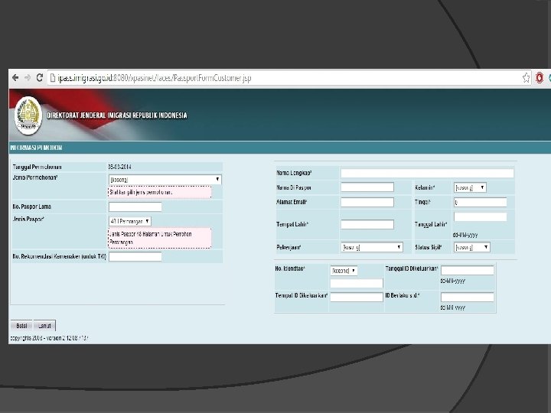Open the No. Identitas type dropdown
Screen dimensions: 551x413
coord(344,271)
